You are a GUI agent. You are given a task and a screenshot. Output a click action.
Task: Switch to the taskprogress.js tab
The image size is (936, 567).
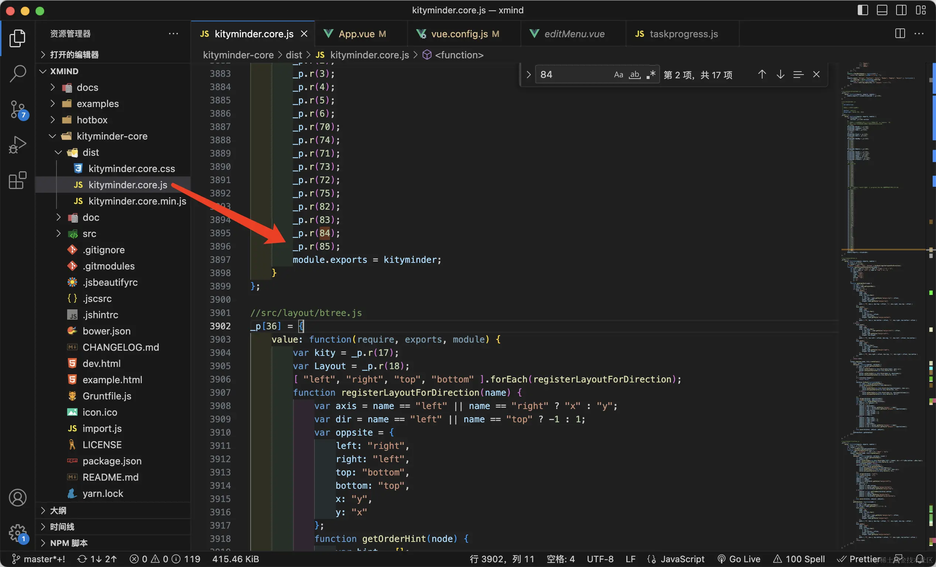[684, 34]
